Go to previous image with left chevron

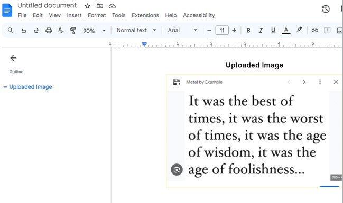click(x=289, y=82)
